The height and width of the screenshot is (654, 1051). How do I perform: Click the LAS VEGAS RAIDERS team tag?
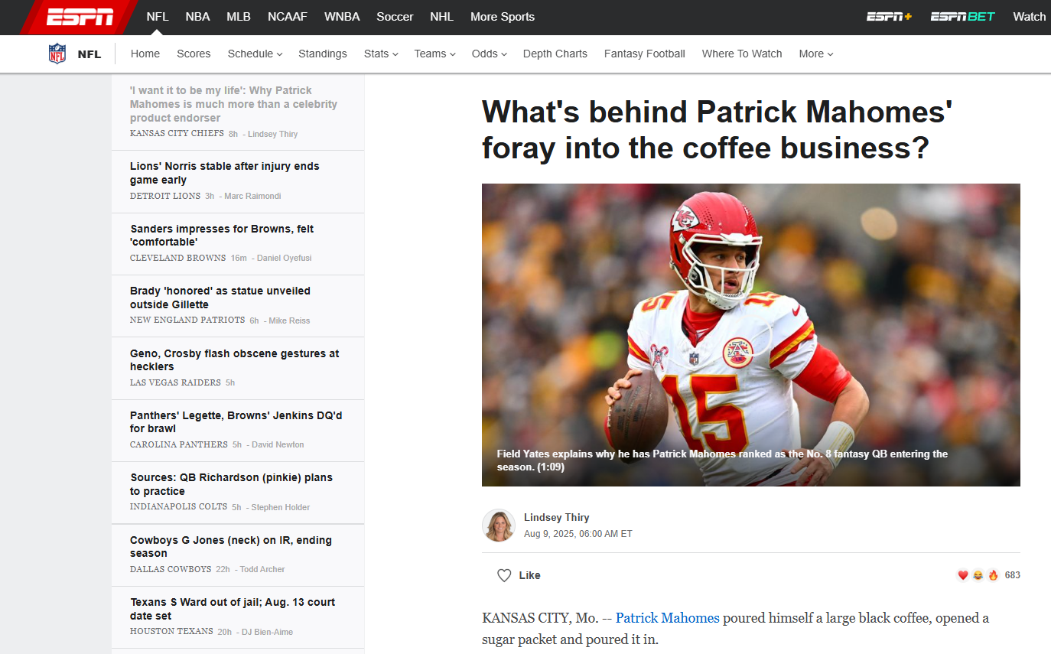[175, 382]
